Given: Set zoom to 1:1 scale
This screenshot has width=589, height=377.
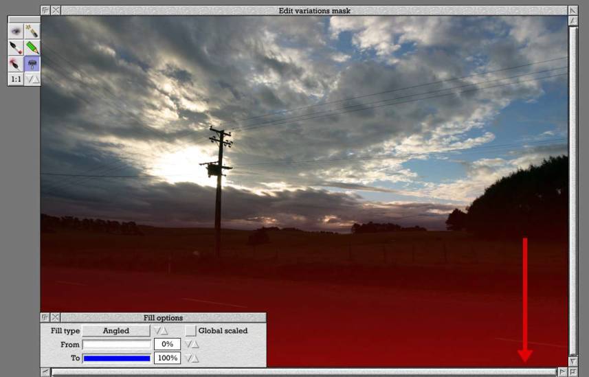Looking at the screenshot, I should [15, 80].
